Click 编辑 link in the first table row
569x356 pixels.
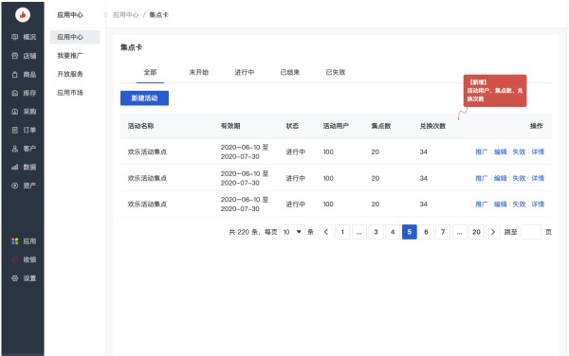tap(500, 151)
